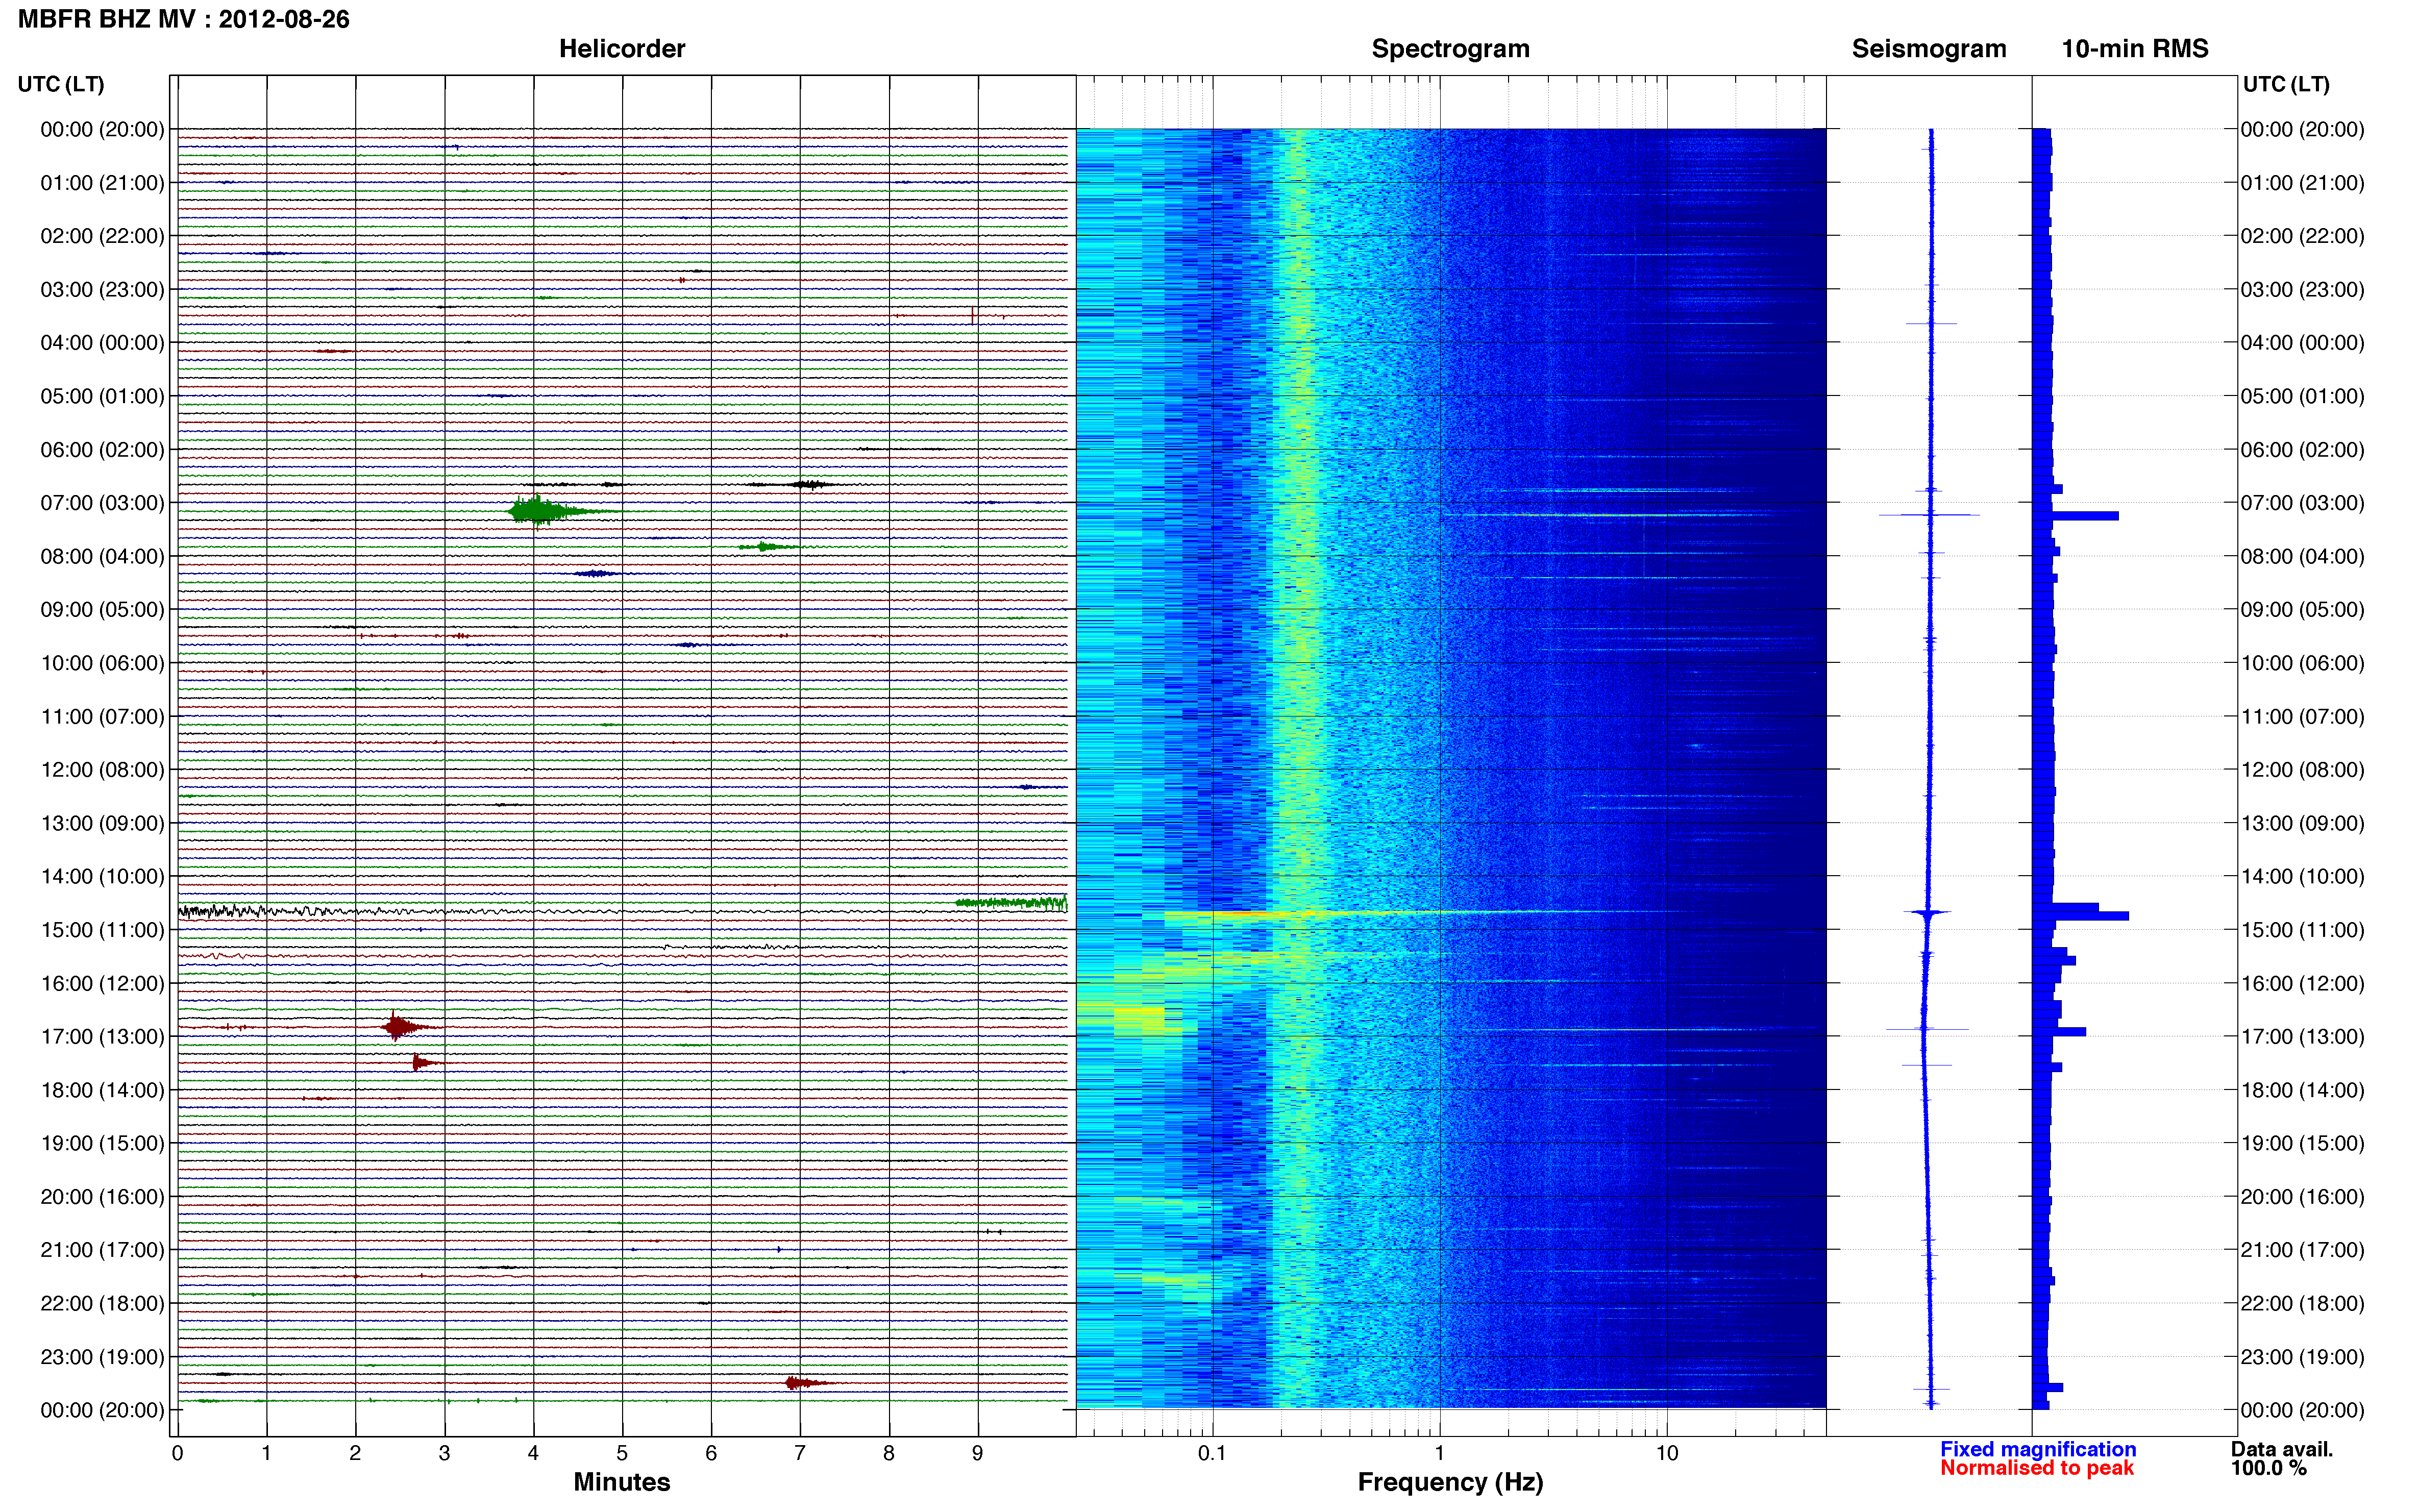Screen dimensions: 2419x1512
Task: Click the long RMS bar just after 07:00
Action: pyautogui.click(x=2075, y=516)
